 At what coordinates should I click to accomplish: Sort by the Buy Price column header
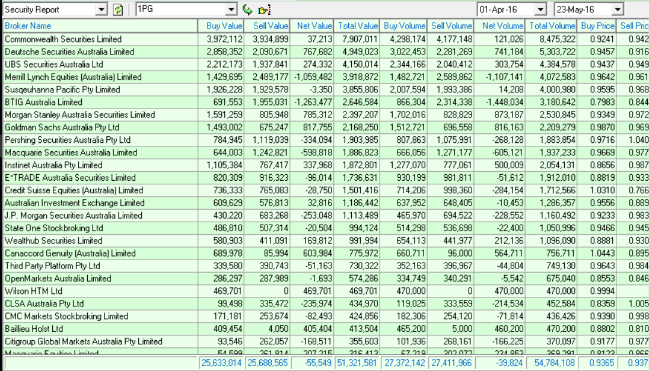tap(597, 26)
